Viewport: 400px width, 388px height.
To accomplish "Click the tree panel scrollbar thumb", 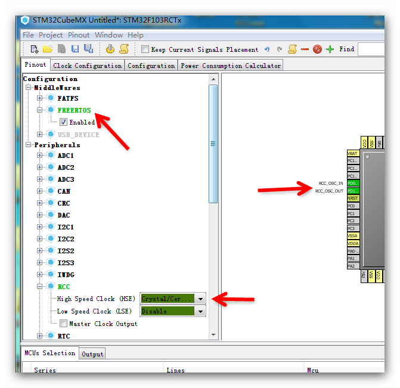I will (213, 144).
